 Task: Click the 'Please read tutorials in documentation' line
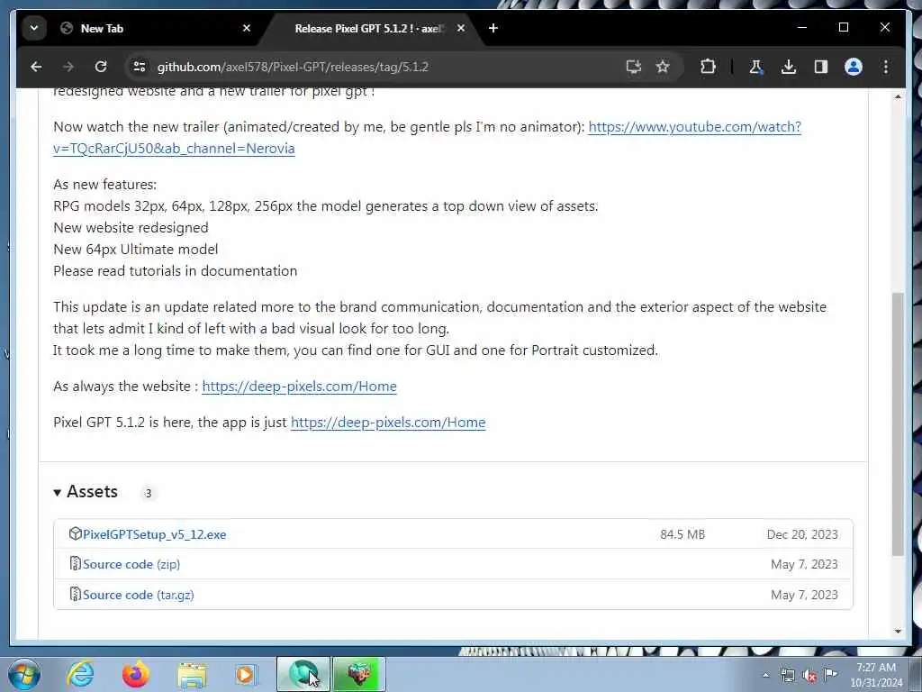click(176, 271)
